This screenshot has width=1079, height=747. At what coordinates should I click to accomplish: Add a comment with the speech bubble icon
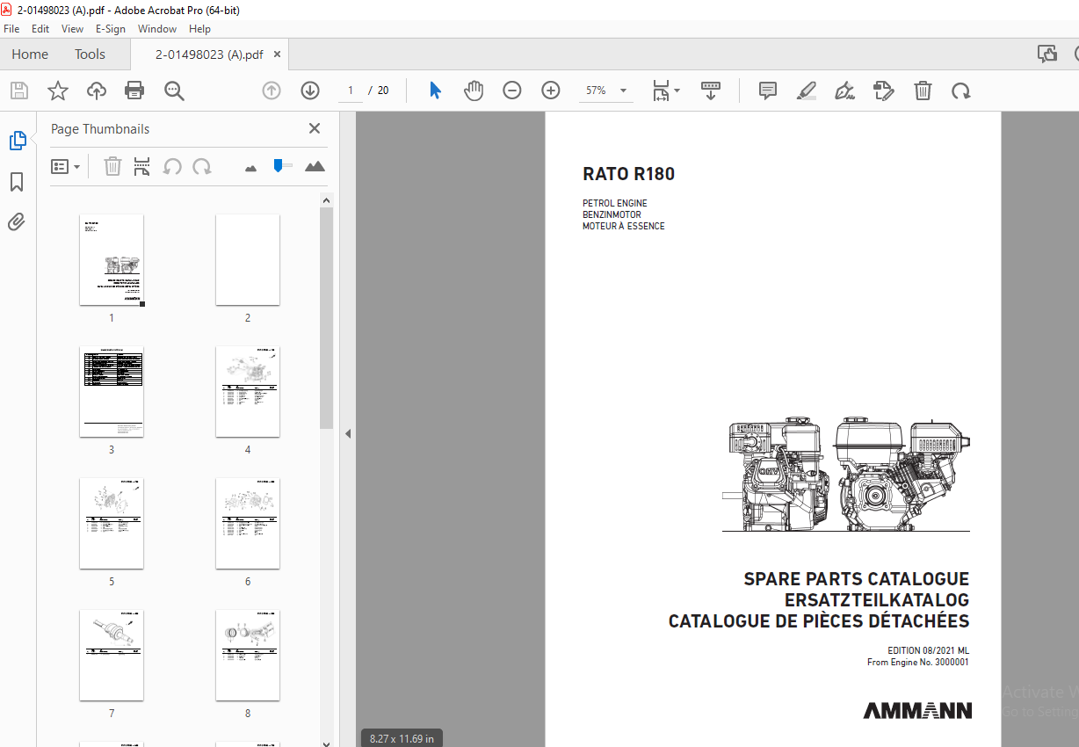coord(768,91)
